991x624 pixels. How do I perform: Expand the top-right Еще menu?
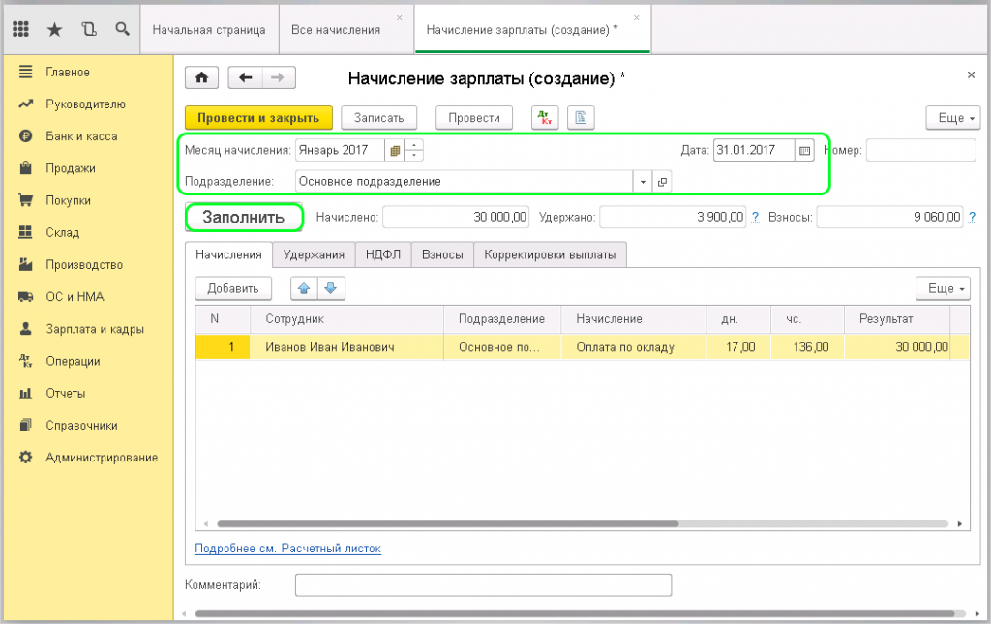tap(951, 118)
